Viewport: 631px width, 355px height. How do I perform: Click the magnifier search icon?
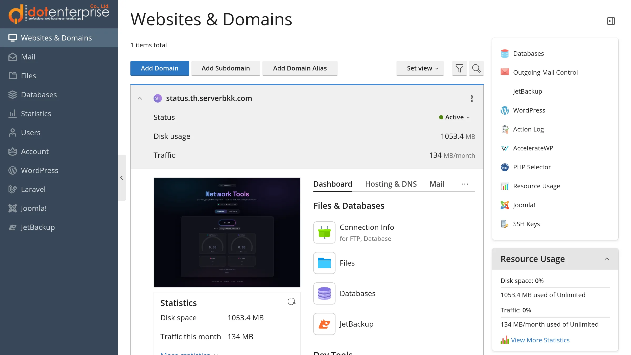pyautogui.click(x=476, y=68)
